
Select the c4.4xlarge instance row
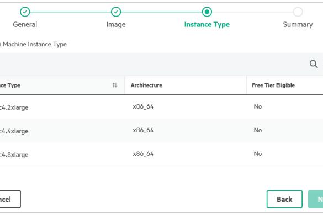(161, 131)
